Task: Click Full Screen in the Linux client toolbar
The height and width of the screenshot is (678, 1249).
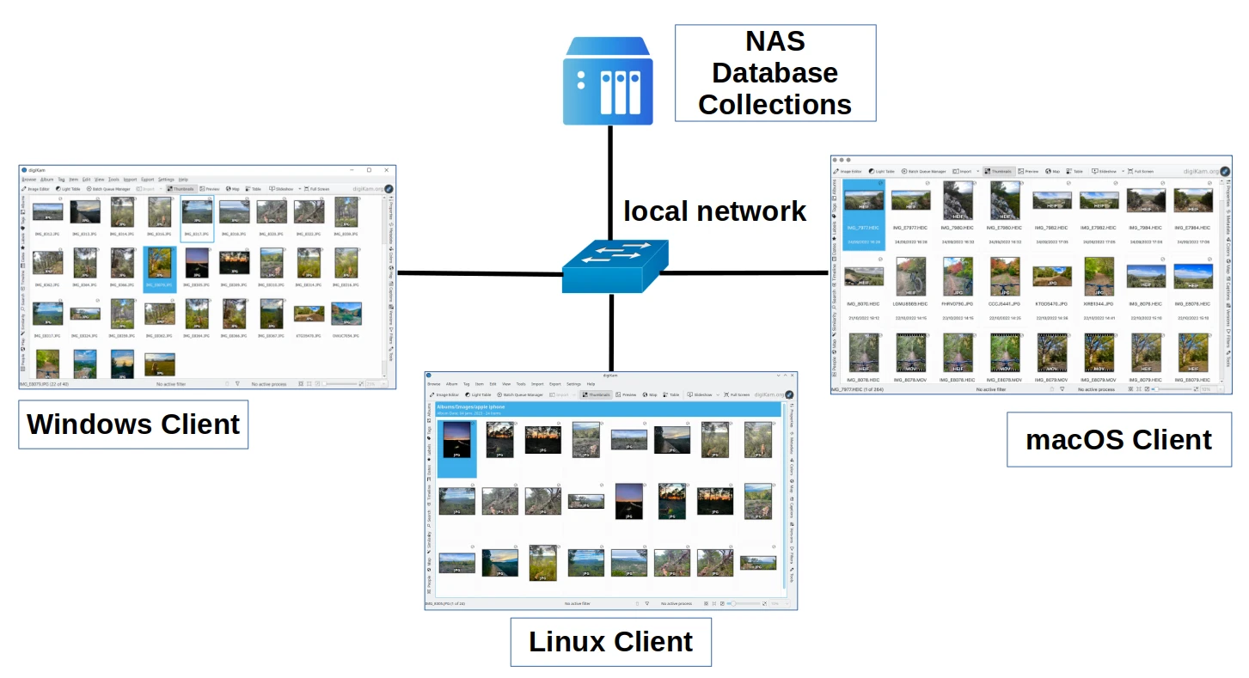Action: (x=737, y=394)
